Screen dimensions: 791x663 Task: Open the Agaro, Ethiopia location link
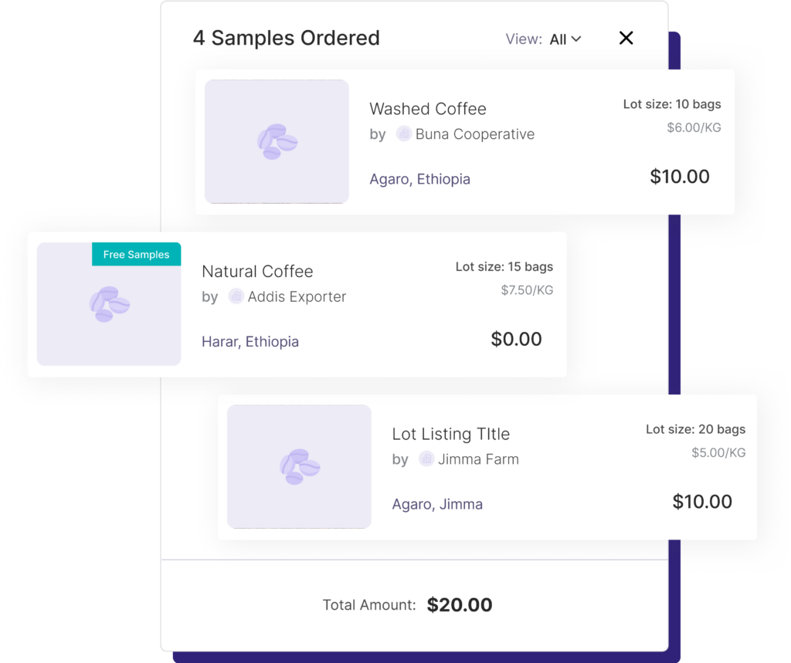(419, 179)
